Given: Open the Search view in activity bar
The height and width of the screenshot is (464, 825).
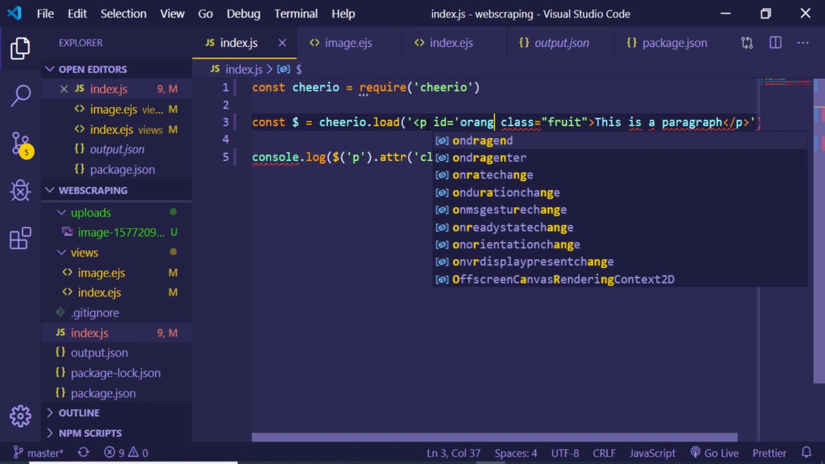Looking at the screenshot, I should tap(21, 95).
